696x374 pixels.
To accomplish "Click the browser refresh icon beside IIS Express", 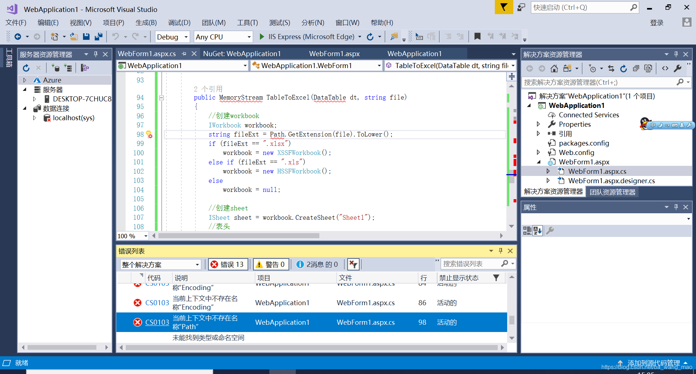I will click(370, 37).
